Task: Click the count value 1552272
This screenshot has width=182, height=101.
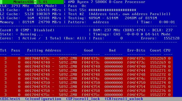Action: [x=158, y=74]
